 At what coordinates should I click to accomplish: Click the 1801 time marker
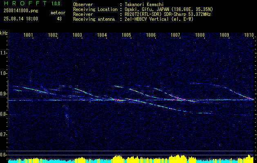tap(28, 35)
